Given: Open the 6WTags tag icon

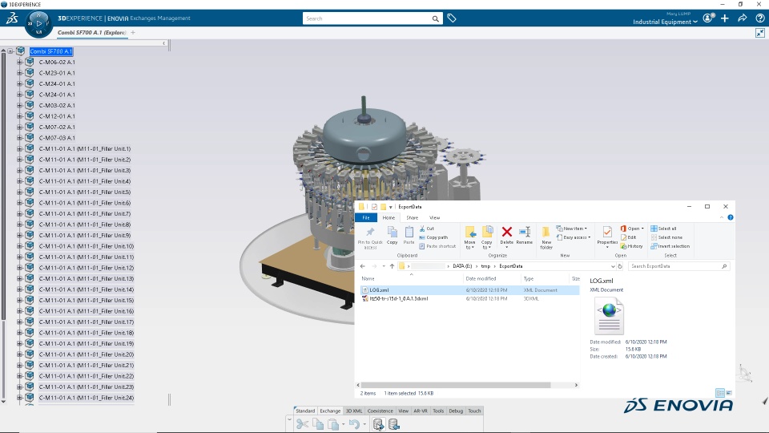Looking at the screenshot, I should click(452, 18).
